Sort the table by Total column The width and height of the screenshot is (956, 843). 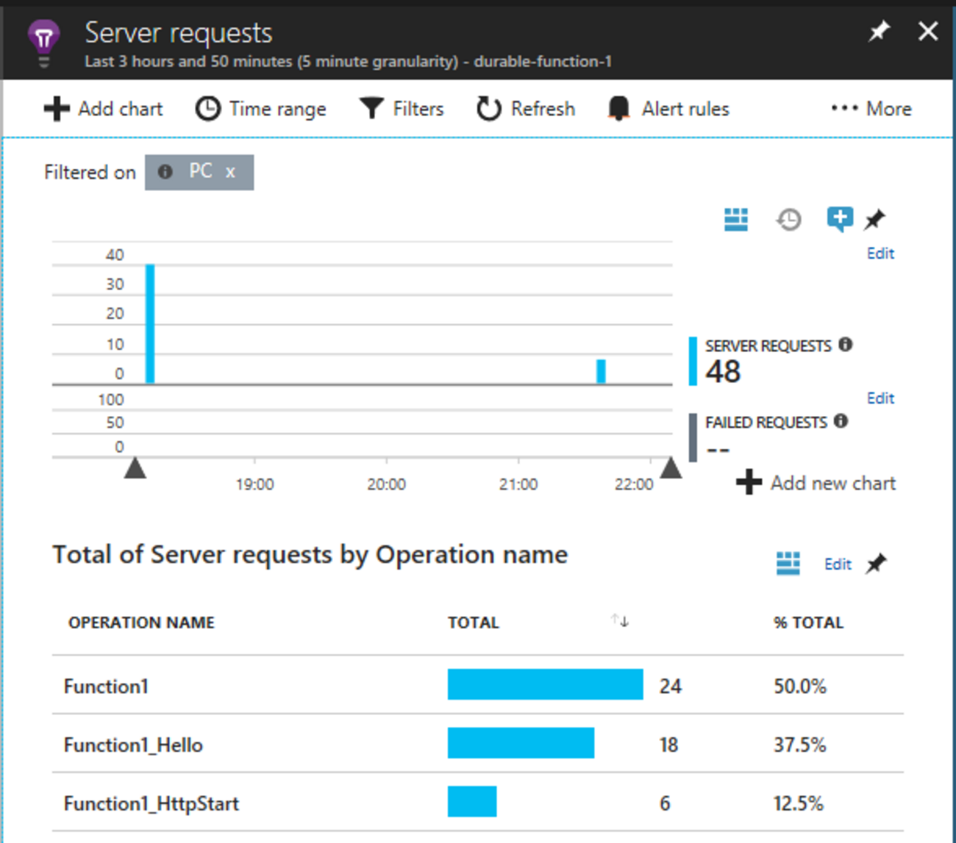click(619, 622)
